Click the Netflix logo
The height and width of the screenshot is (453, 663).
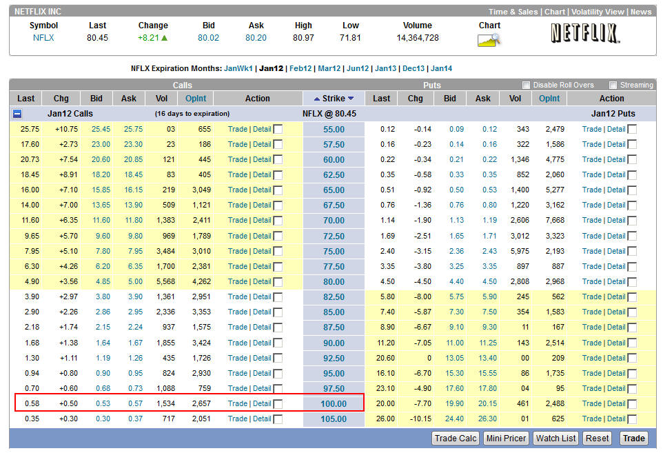[x=584, y=33]
